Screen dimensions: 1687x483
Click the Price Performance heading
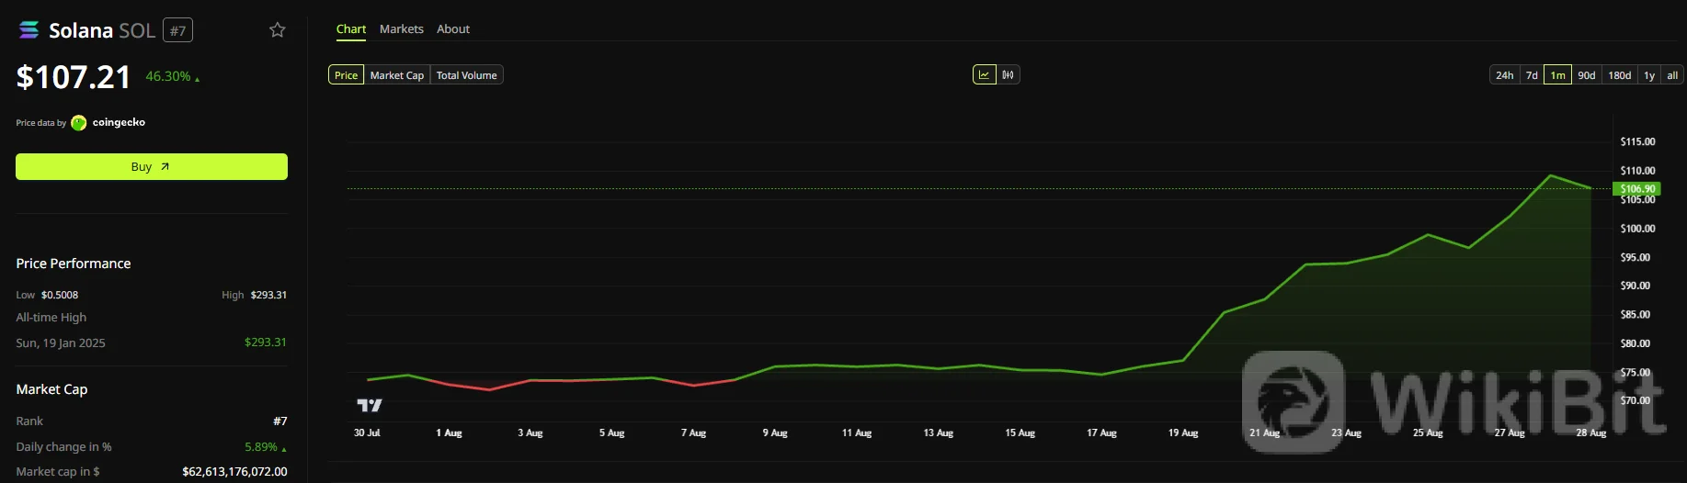[x=74, y=264]
